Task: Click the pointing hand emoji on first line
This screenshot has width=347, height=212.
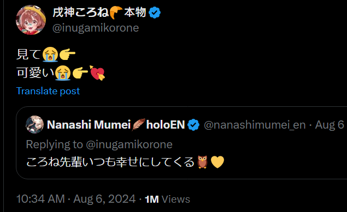Action: pos(68,54)
